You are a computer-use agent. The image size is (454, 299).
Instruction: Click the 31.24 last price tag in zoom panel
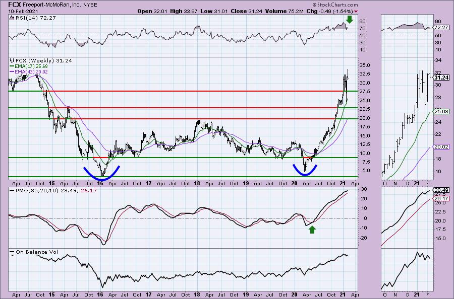point(441,78)
